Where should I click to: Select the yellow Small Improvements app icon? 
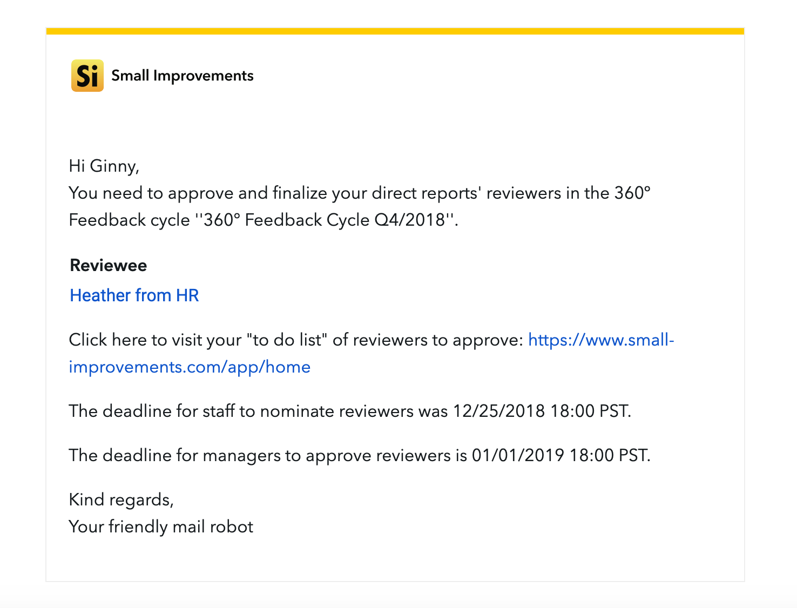87,75
